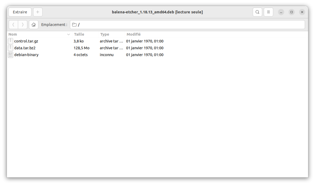Click the sort arrow in Nom column
Viewport: 315px width, 185px height.
pos(68,35)
